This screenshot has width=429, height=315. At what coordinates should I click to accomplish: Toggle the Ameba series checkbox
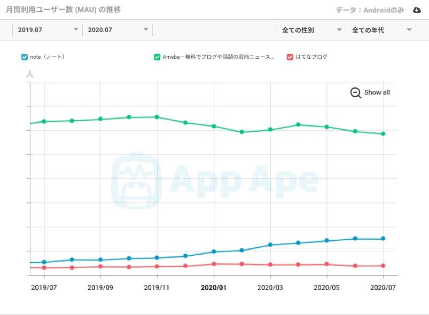click(x=157, y=57)
